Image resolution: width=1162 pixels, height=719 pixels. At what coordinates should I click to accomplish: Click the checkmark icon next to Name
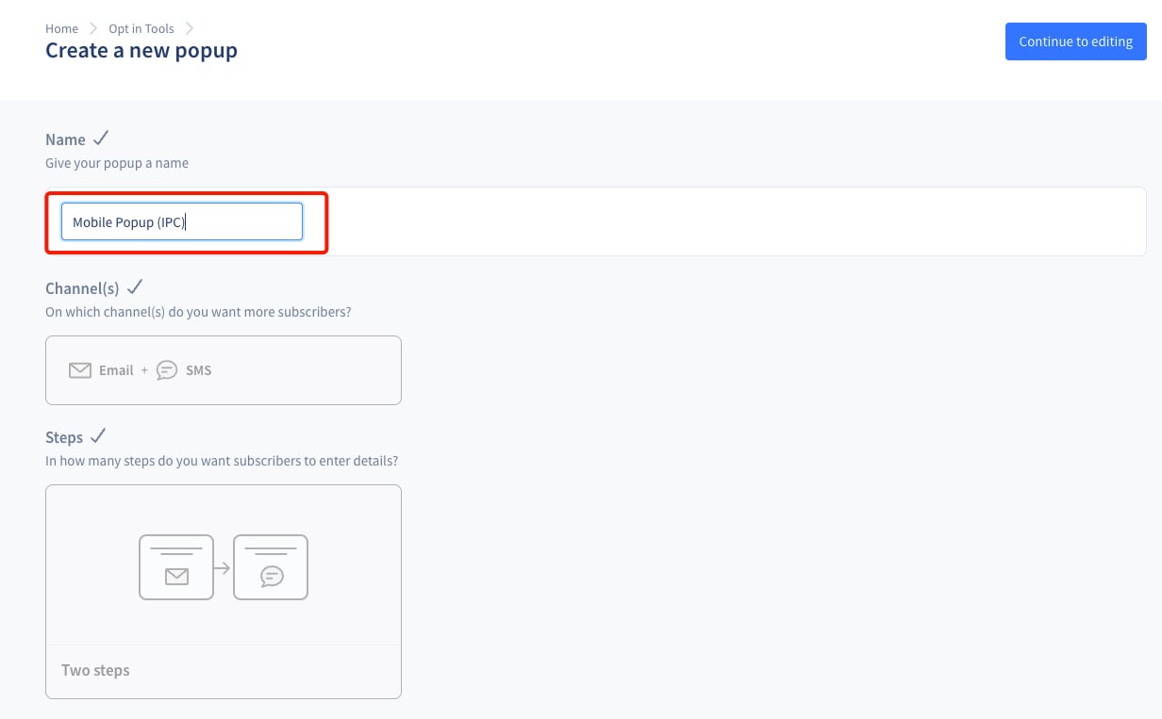click(x=101, y=138)
